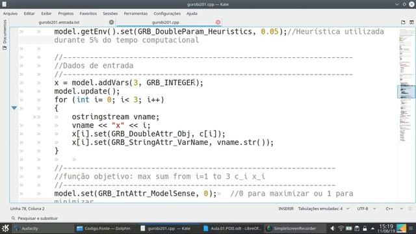Open the quick open documents icon
The height and width of the screenshot is (234, 416).
[403, 22]
